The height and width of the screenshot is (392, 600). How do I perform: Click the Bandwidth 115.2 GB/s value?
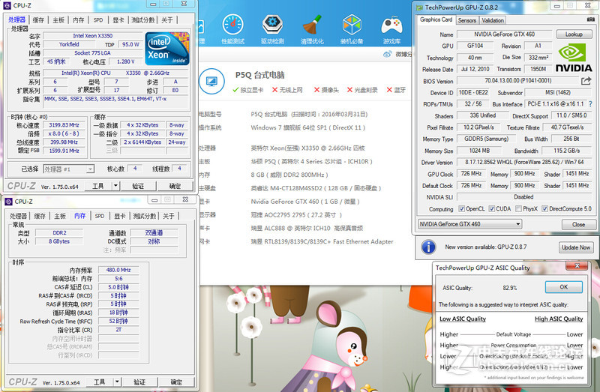click(567, 151)
